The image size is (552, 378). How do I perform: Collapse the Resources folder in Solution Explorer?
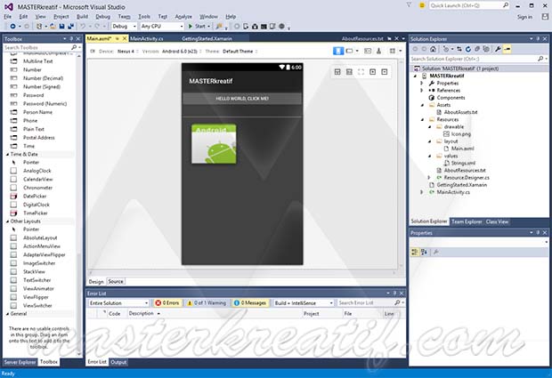coord(422,119)
